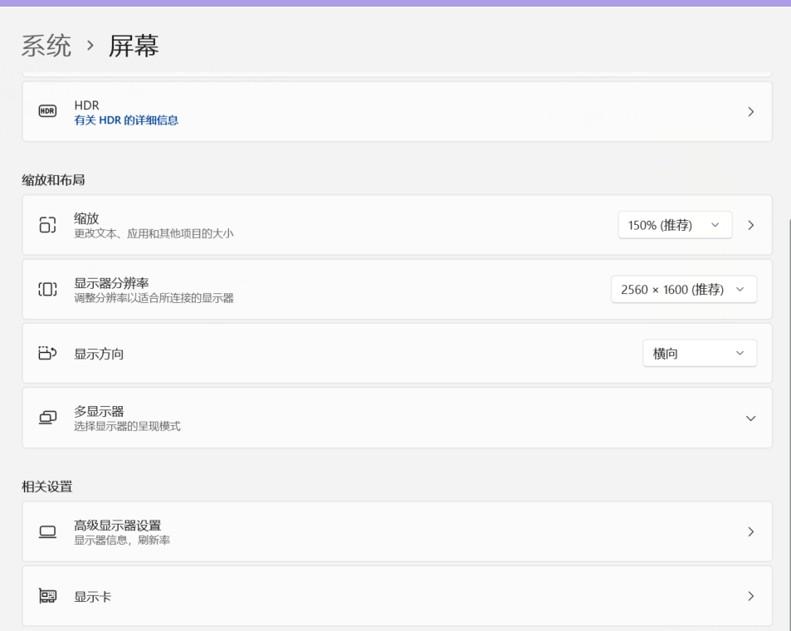Click the 多显示器 icon
This screenshot has width=791, height=631.
47,418
